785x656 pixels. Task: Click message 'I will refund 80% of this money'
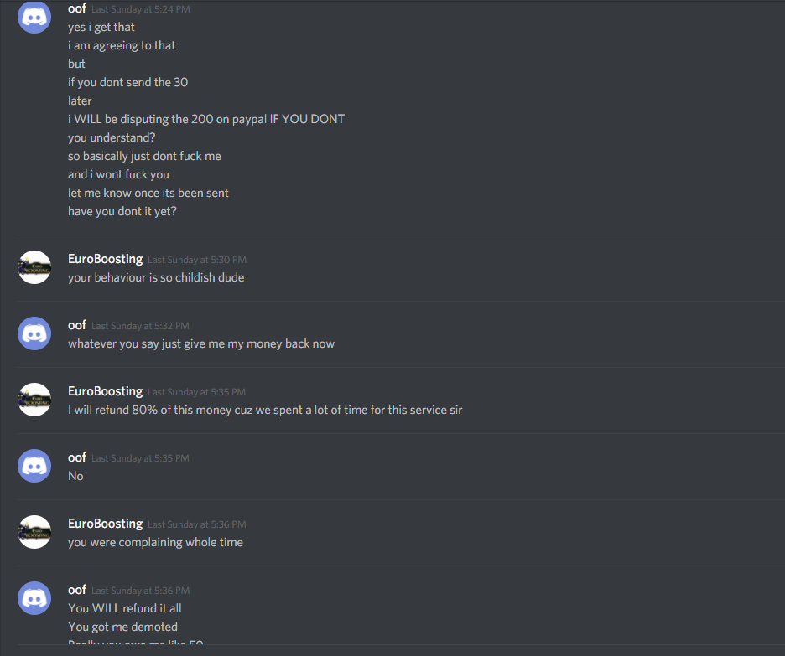[x=265, y=410]
